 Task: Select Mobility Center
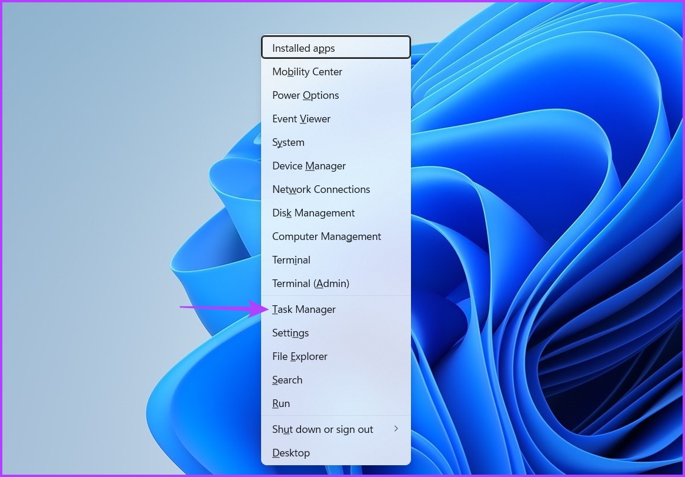(336, 72)
